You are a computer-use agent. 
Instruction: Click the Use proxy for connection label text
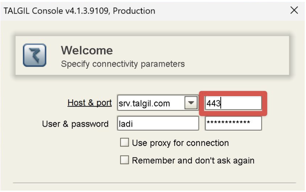click(180, 143)
